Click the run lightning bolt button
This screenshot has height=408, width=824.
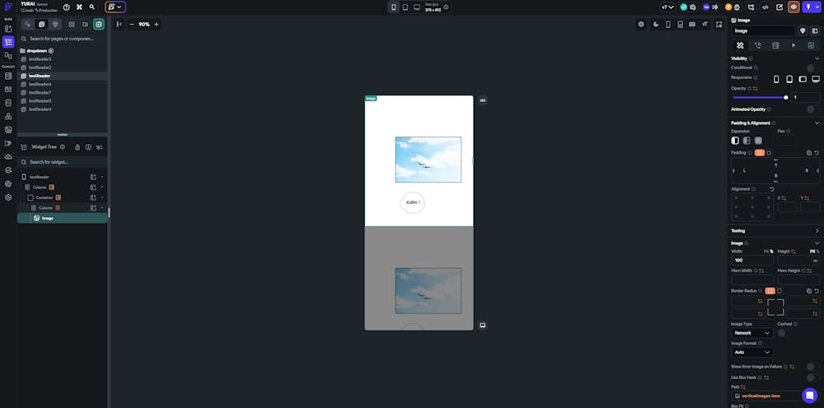(x=808, y=7)
